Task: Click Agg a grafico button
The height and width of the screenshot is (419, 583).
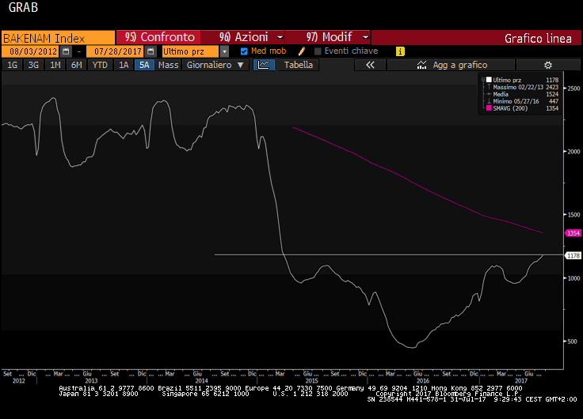Action: click(x=451, y=65)
